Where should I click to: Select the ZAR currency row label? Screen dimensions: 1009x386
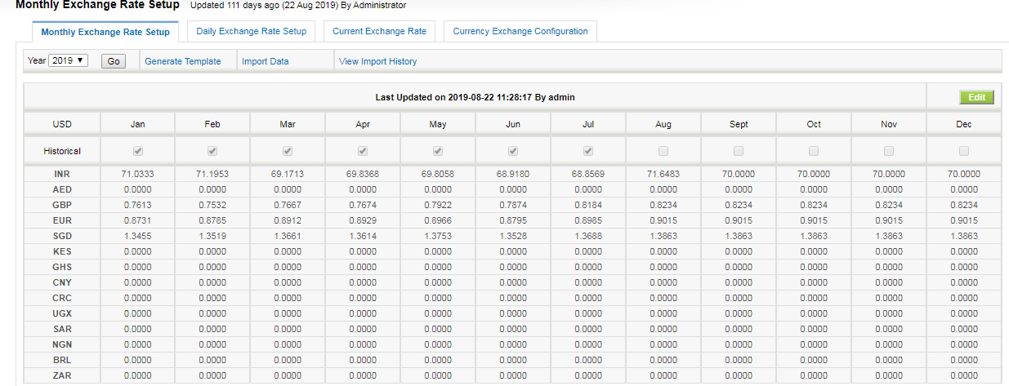62,375
